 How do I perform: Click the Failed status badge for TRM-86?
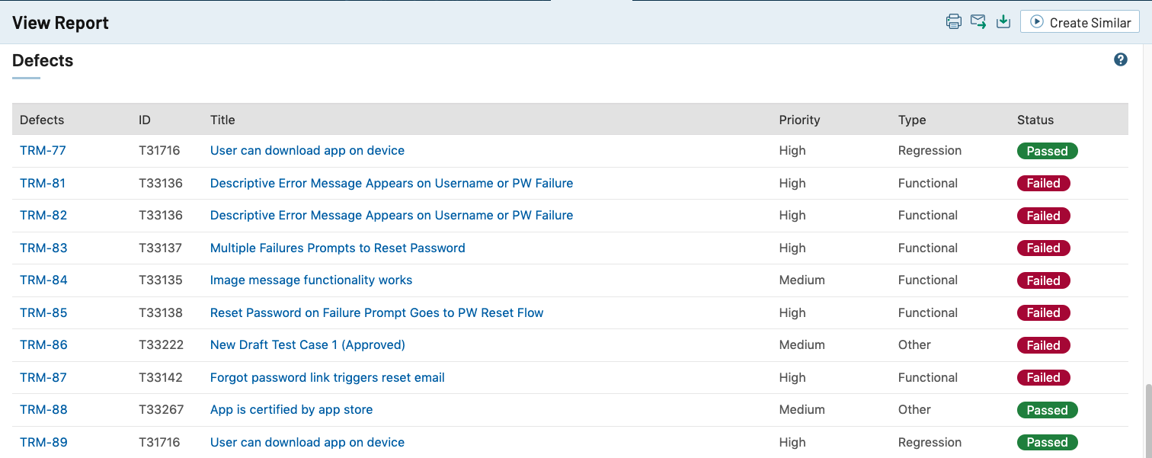1043,345
